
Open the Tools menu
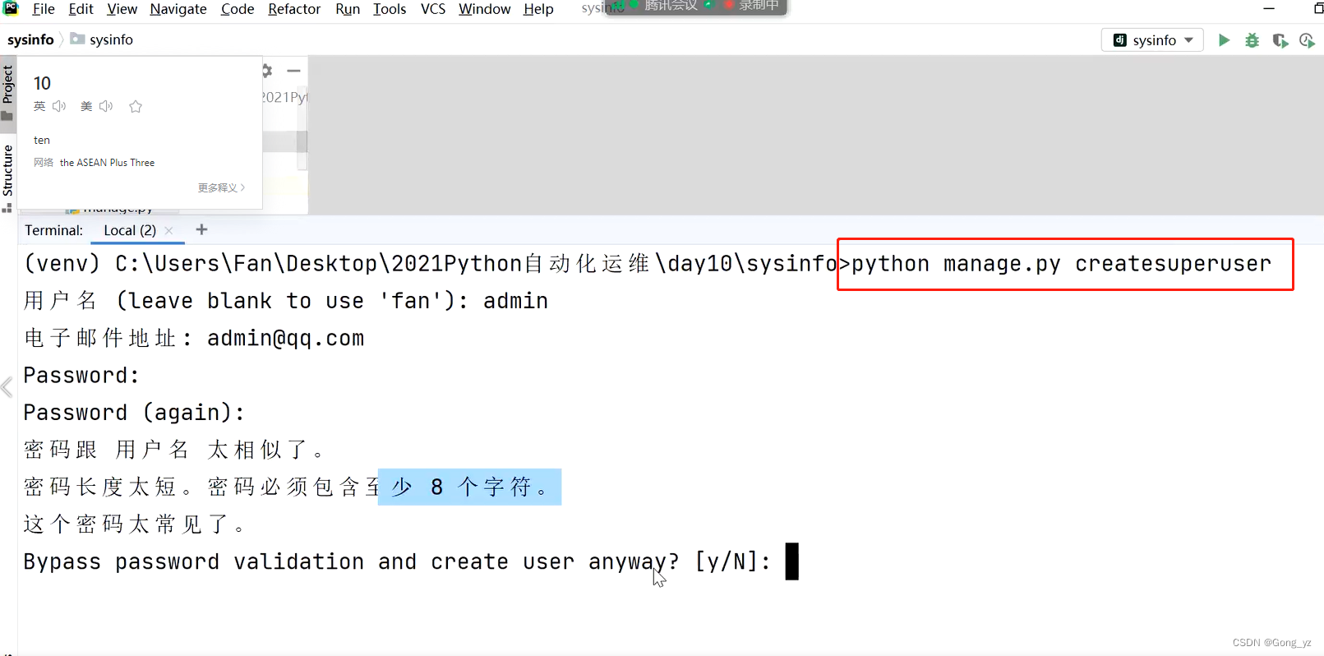(x=390, y=9)
